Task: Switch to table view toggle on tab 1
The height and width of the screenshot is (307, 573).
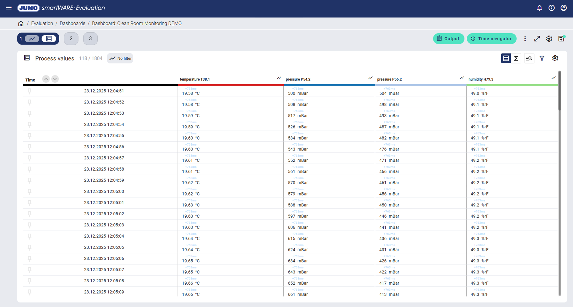Action: click(49, 39)
